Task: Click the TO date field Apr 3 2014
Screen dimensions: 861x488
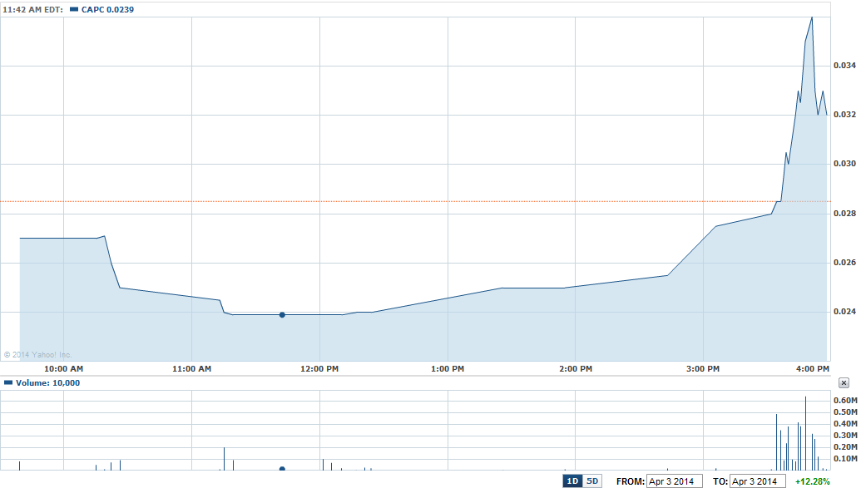Action: coord(758,481)
